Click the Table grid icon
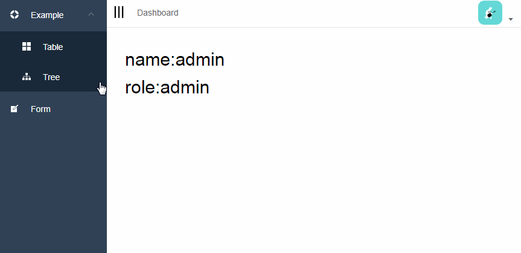 pos(27,46)
